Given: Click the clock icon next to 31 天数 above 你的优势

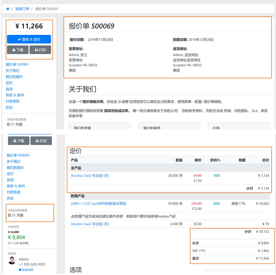Looking at the screenshot, I should (9, 215).
